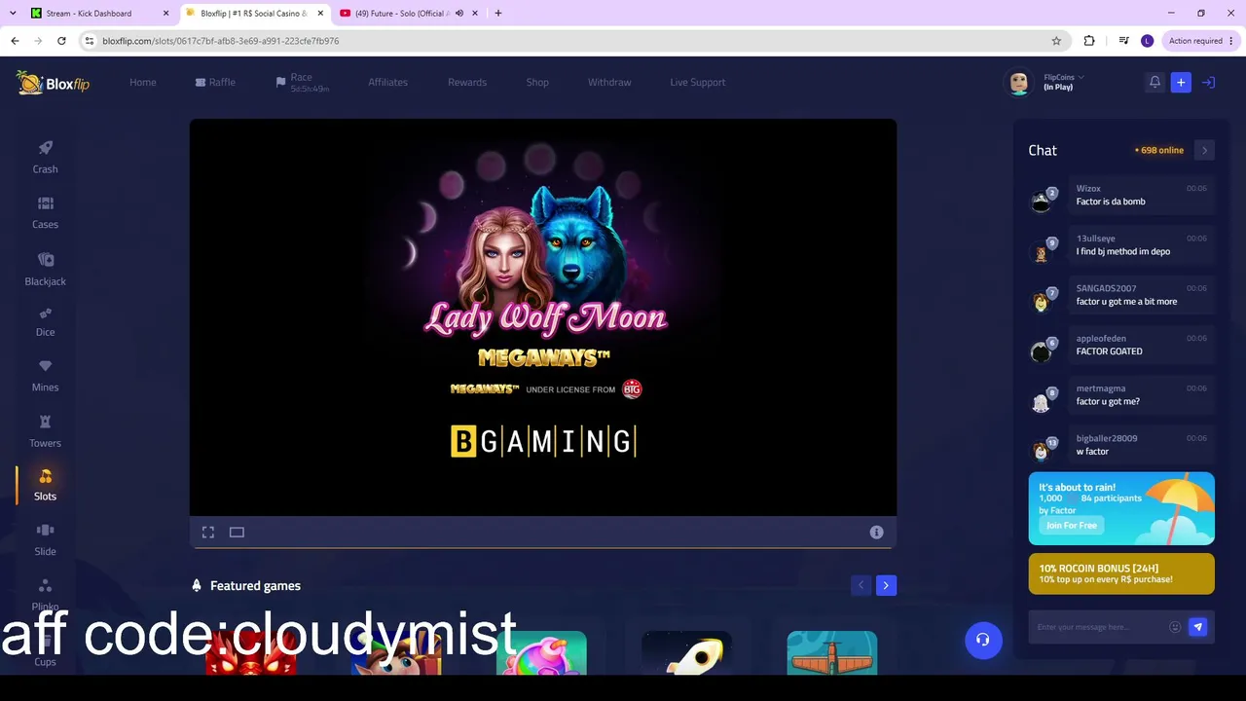The image size is (1246, 701).
Task: Close the YouTube Future - Solo tab
Action: (474, 14)
